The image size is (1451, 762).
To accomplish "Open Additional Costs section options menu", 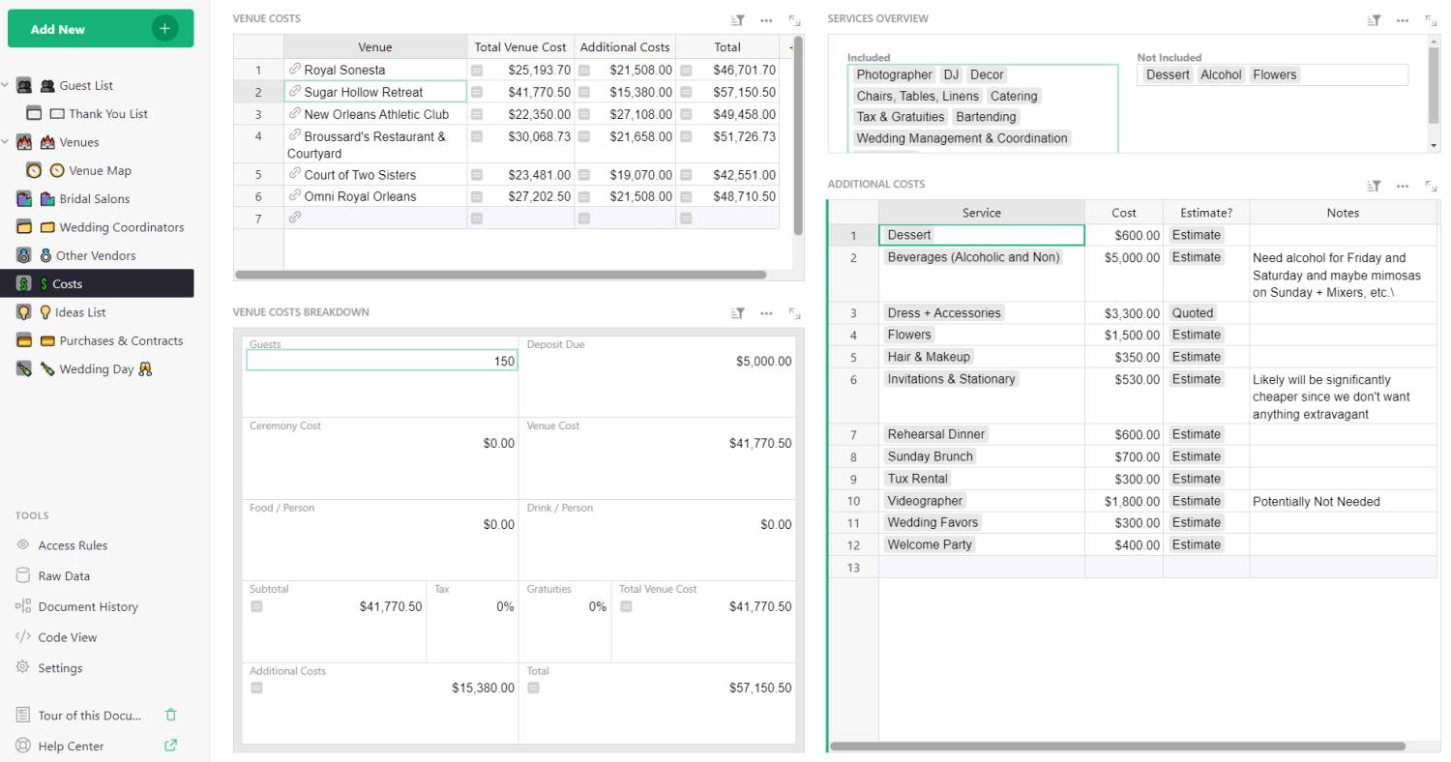I will [1403, 186].
